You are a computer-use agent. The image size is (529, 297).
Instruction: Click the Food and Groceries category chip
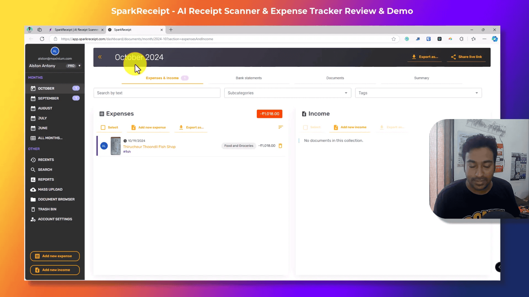(x=239, y=146)
